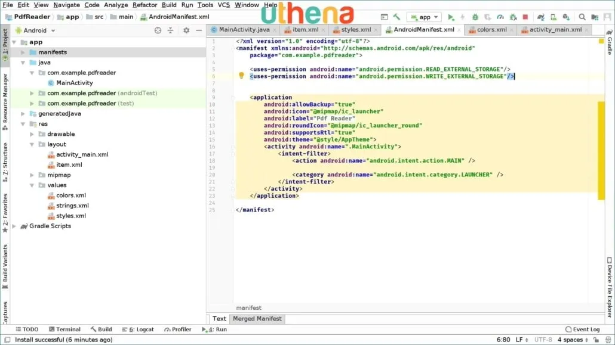Open the Android project view dropdown
Screen dimensions: 615x345
[x=35, y=30]
